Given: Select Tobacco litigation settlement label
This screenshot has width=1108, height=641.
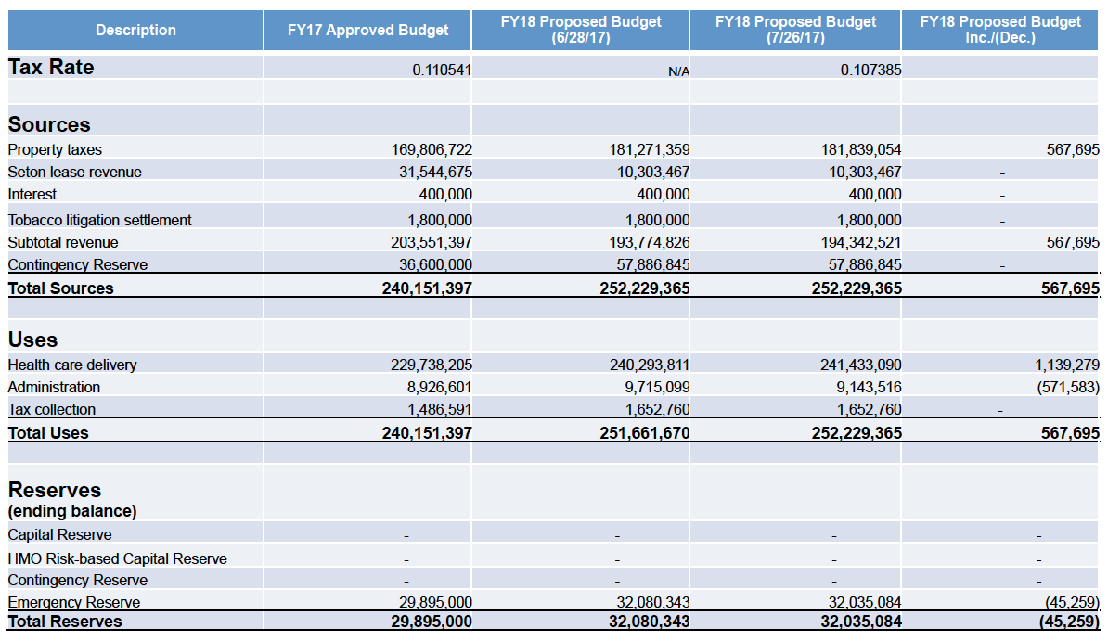Looking at the screenshot, I should coord(99,221).
